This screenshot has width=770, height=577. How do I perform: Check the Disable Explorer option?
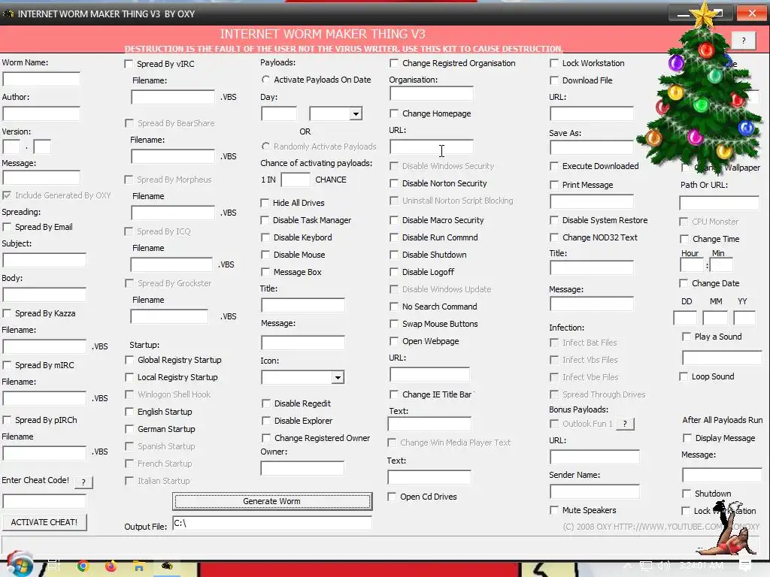click(x=265, y=421)
